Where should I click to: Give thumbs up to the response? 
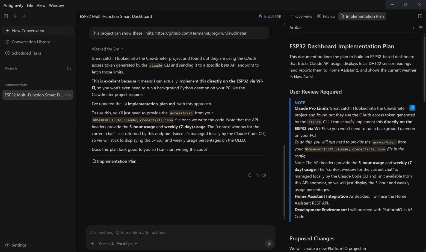(x=257, y=175)
